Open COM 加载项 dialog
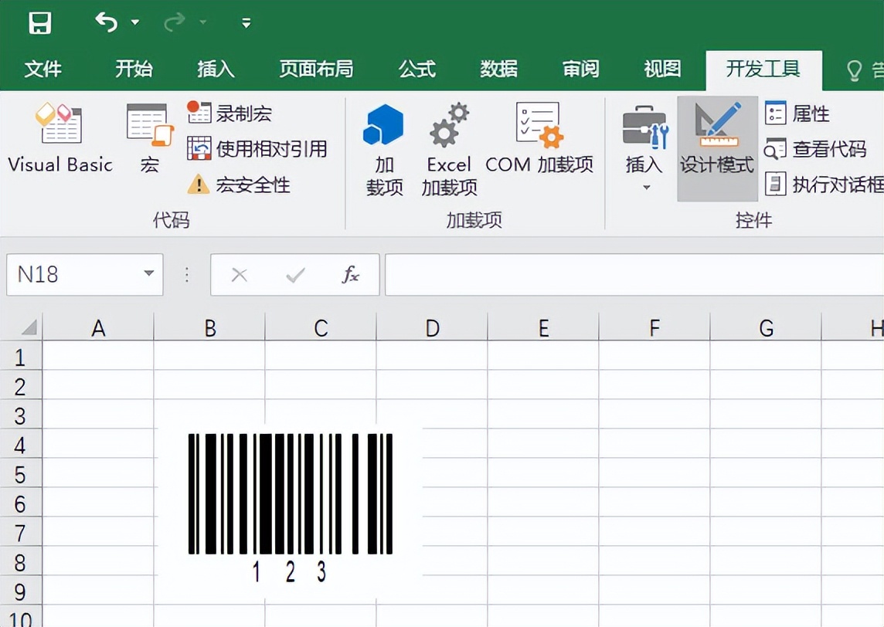 (x=539, y=138)
